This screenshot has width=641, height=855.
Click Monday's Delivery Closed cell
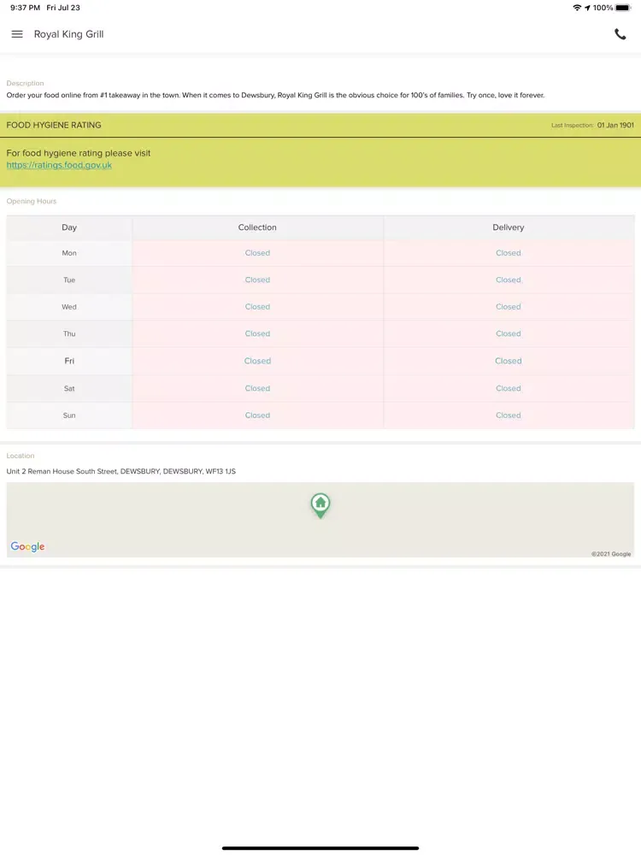pyautogui.click(x=509, y=253)
